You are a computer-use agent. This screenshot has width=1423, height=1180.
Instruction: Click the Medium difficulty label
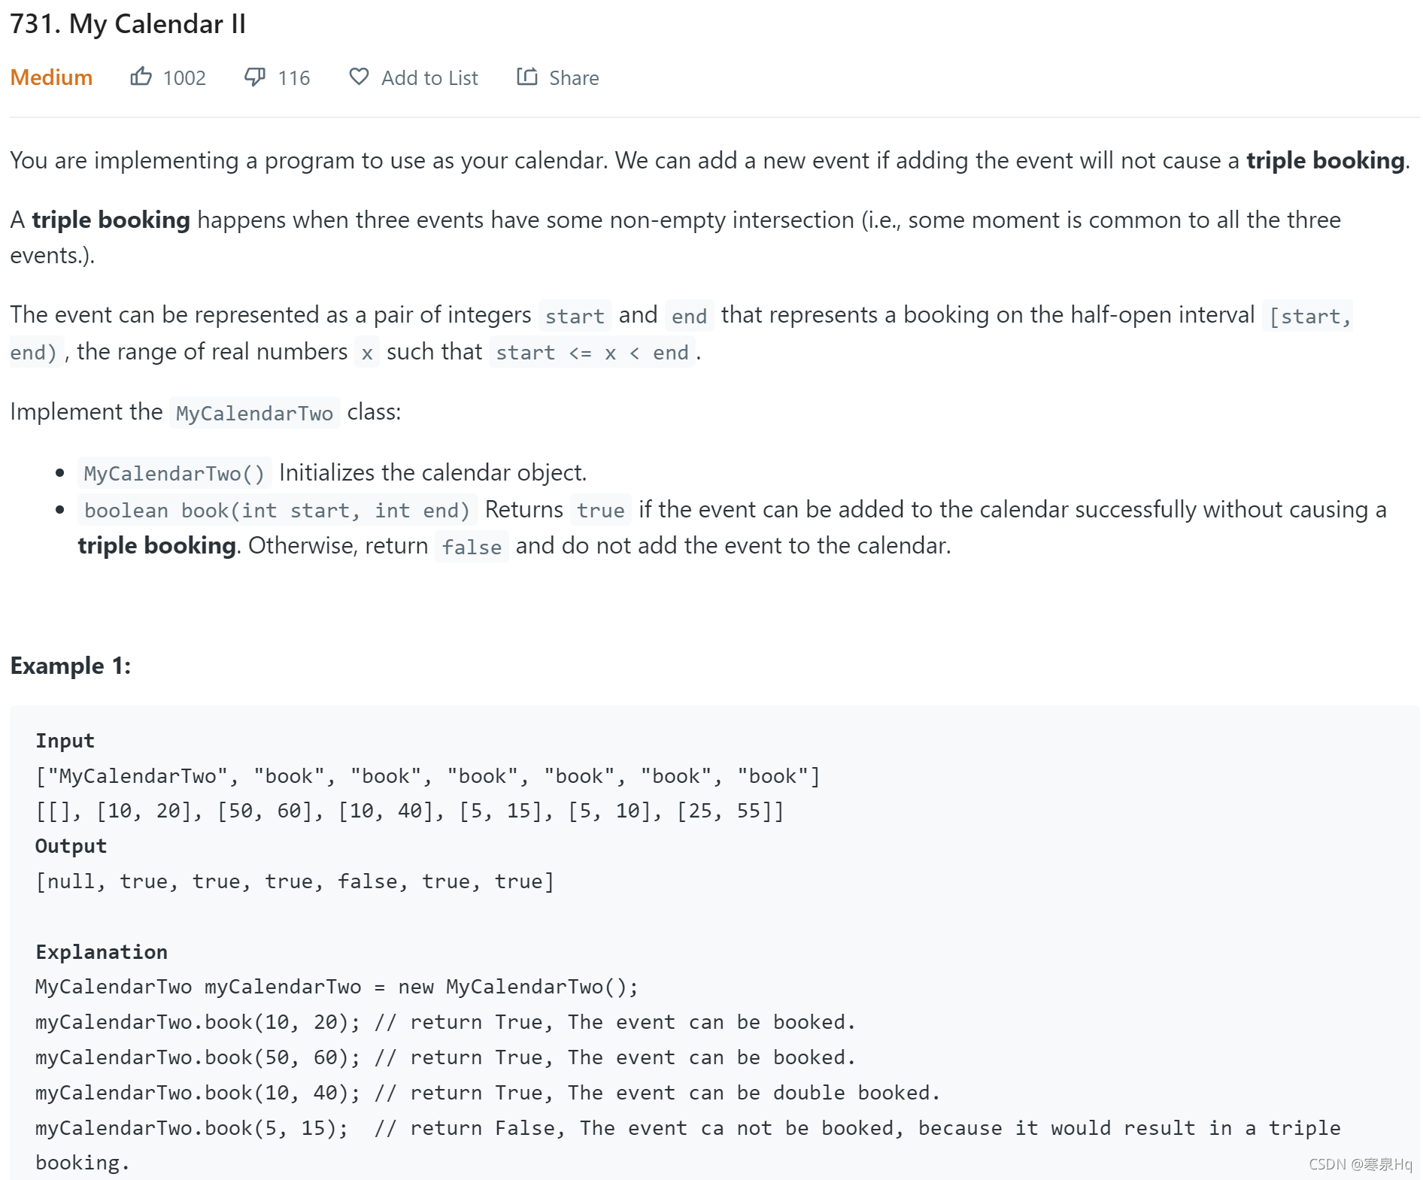click(50, 76)
